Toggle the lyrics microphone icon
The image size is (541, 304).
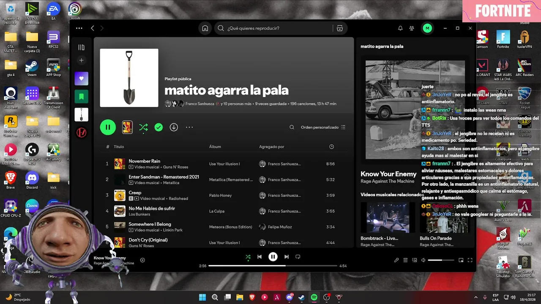tap(396, 260)
